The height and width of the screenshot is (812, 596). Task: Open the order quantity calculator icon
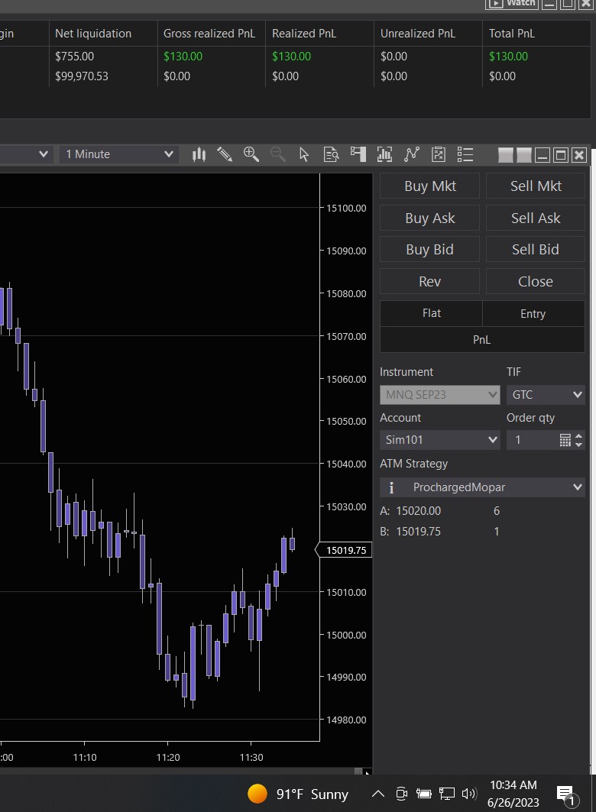click(565, 440)
